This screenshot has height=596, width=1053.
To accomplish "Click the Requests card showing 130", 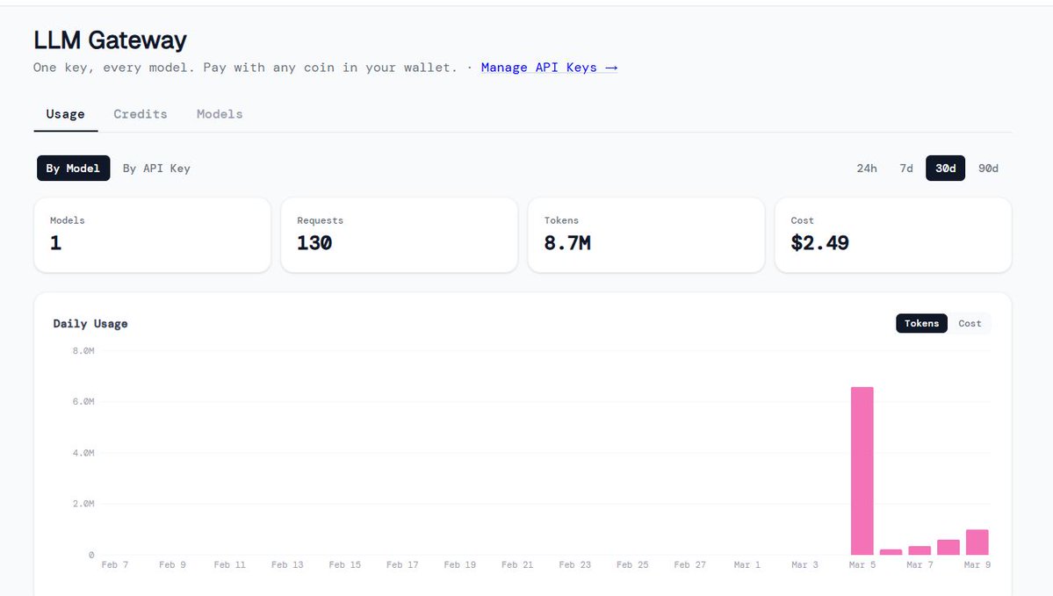I will (x=399, y=234).
